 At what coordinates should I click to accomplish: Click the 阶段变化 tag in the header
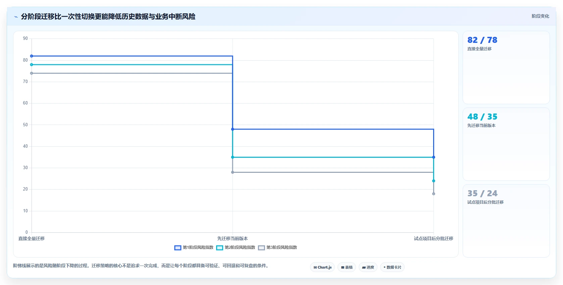coord(540,16)
